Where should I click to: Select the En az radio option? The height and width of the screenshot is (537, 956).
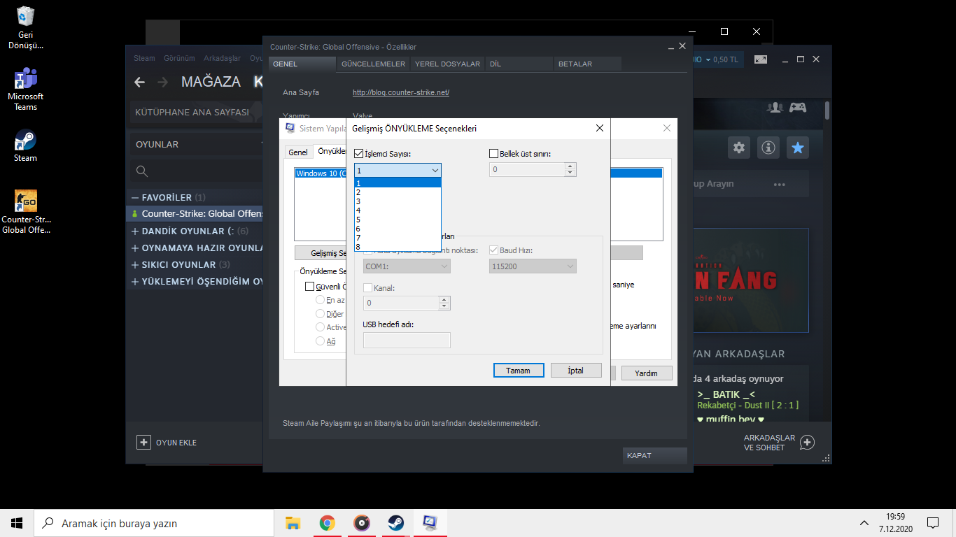click(x=321, y=300)
